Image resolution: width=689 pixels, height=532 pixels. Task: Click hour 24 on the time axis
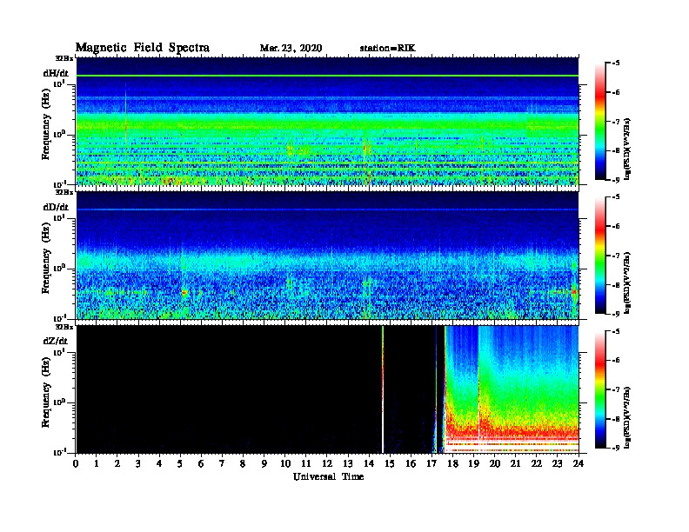pyautogui.click(x=579, y=464)
